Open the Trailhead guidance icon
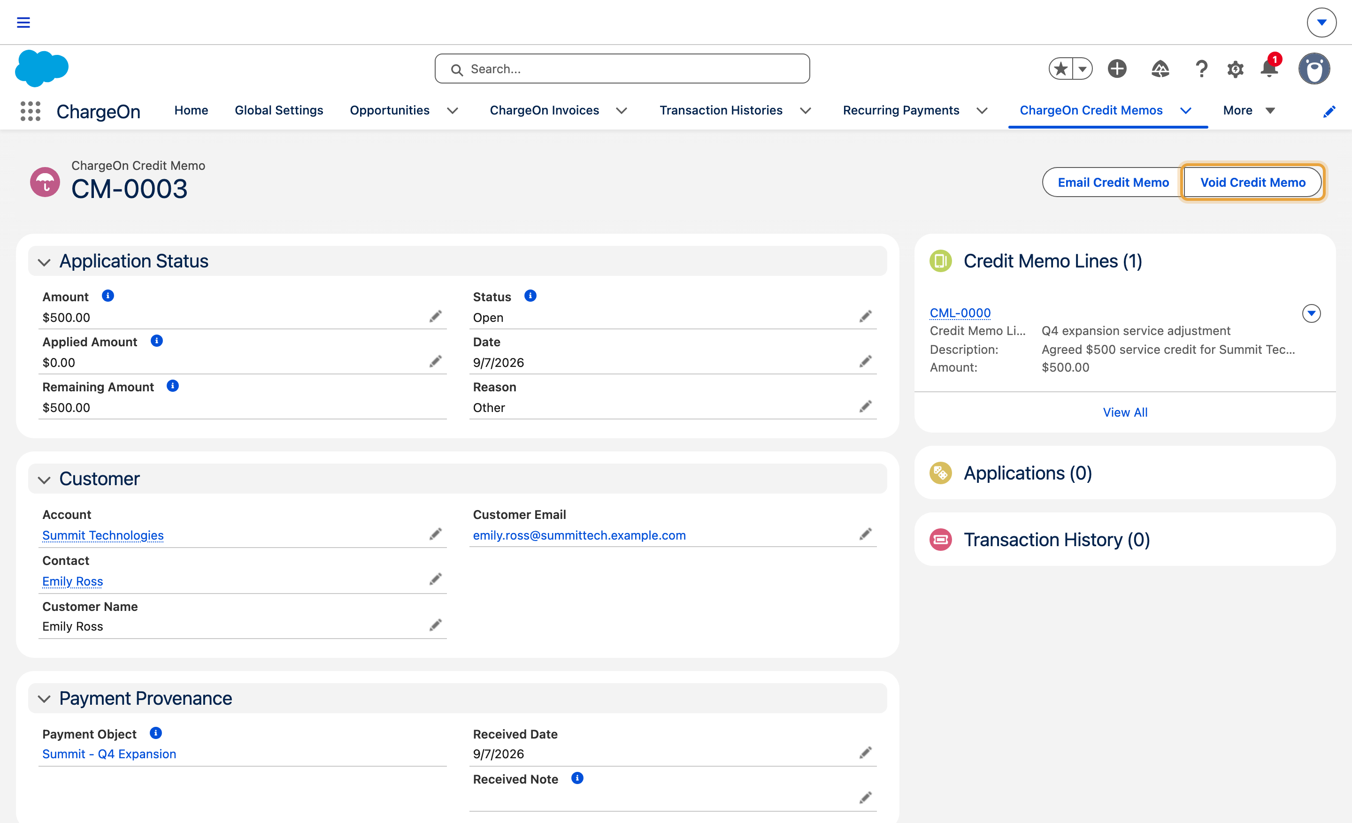1352x823 pixels. click(x=1160, y=69)
